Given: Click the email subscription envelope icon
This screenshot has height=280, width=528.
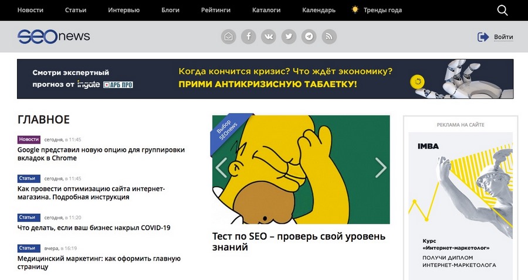Looking at the screenshot, I should (228, 36).
